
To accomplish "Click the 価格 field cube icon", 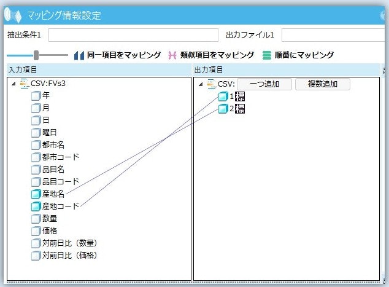I will pyautogui.click(x=36, y=231).
